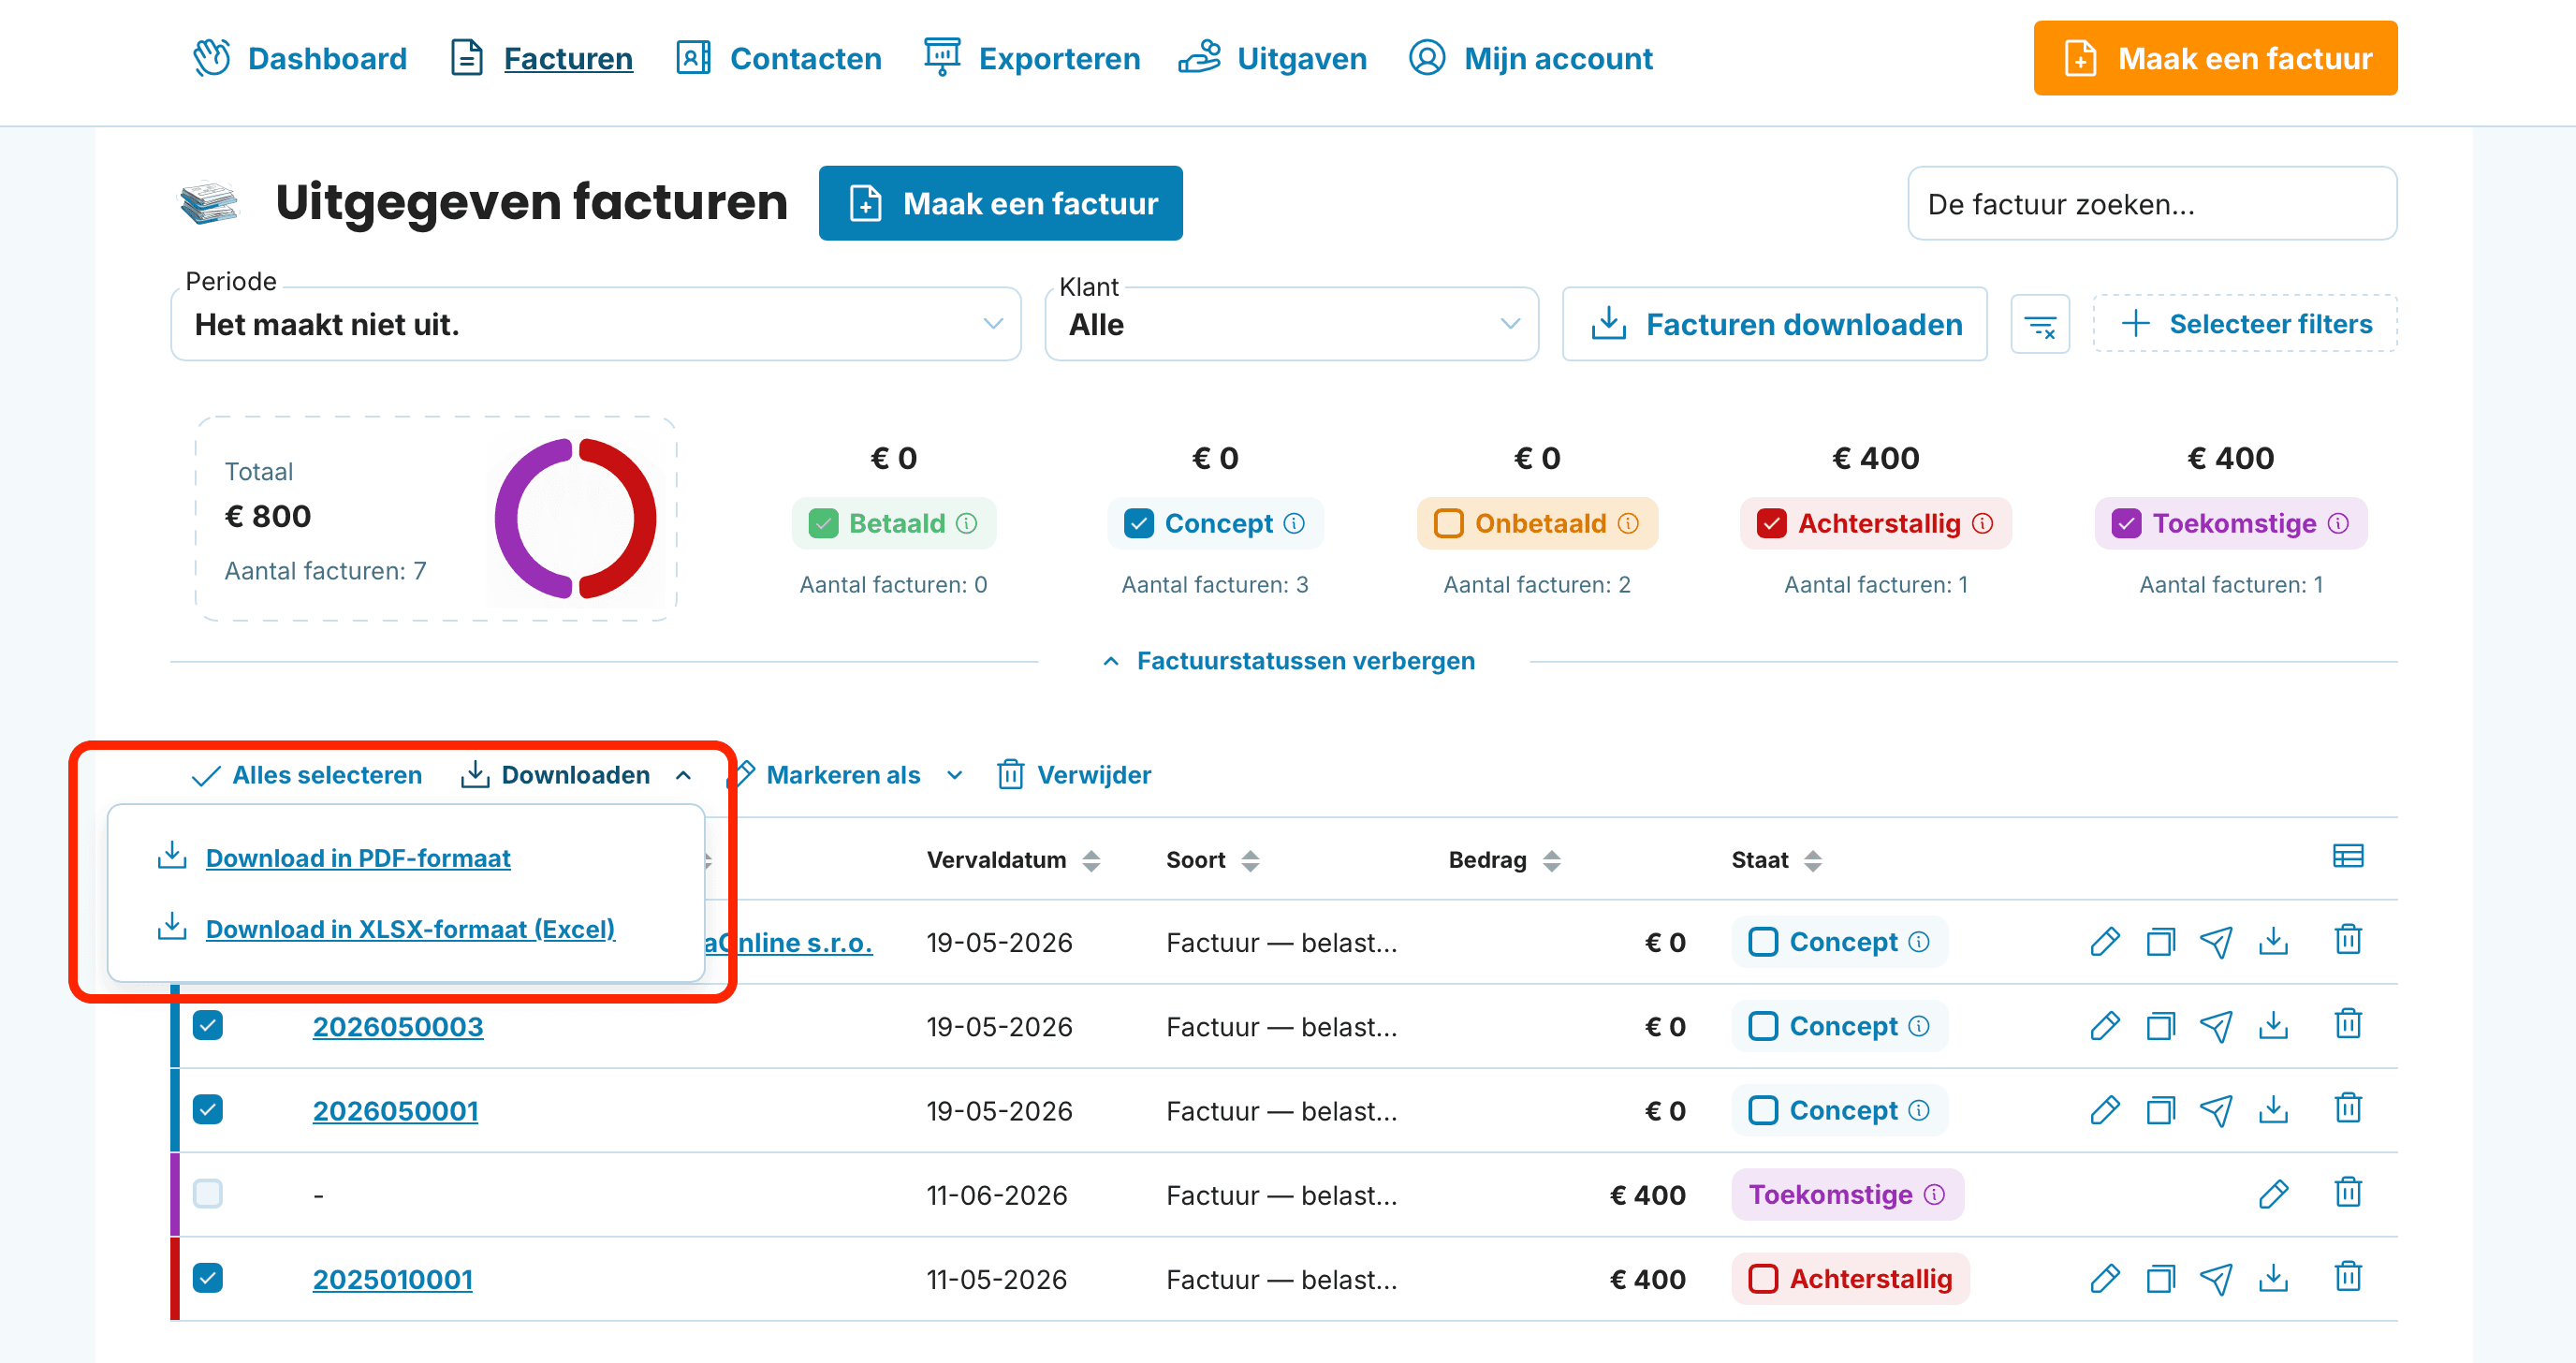Open the table column settings icon

(x=2347, y=857)
